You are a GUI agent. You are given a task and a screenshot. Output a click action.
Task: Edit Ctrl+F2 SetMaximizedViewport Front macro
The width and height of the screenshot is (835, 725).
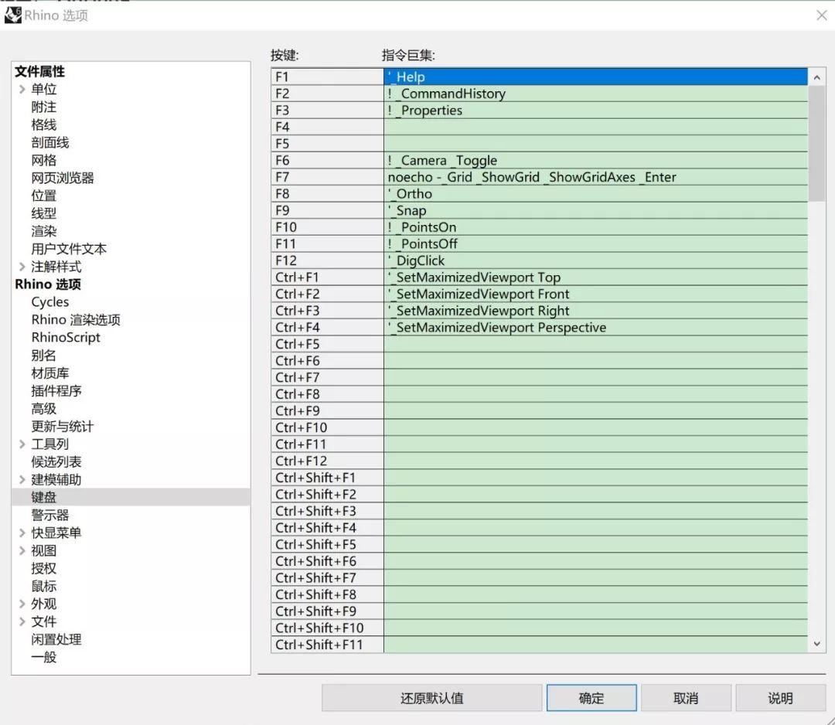(x=595, y=294)
